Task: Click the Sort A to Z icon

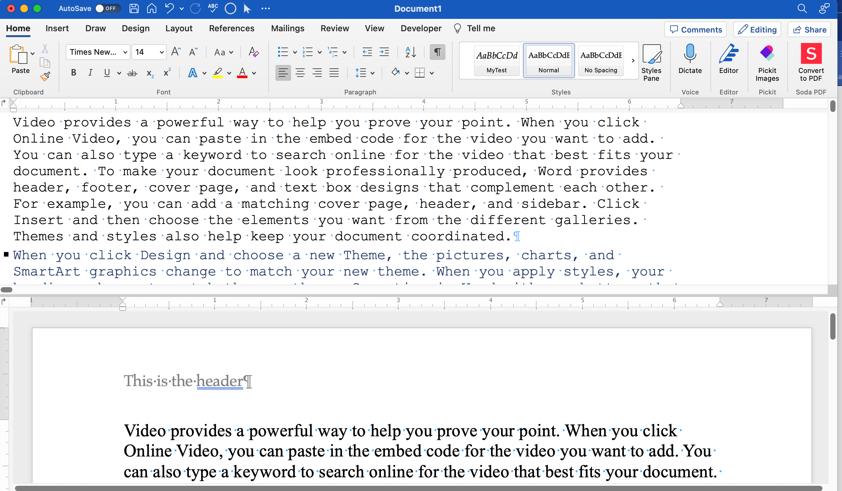Action: point(410,52)
